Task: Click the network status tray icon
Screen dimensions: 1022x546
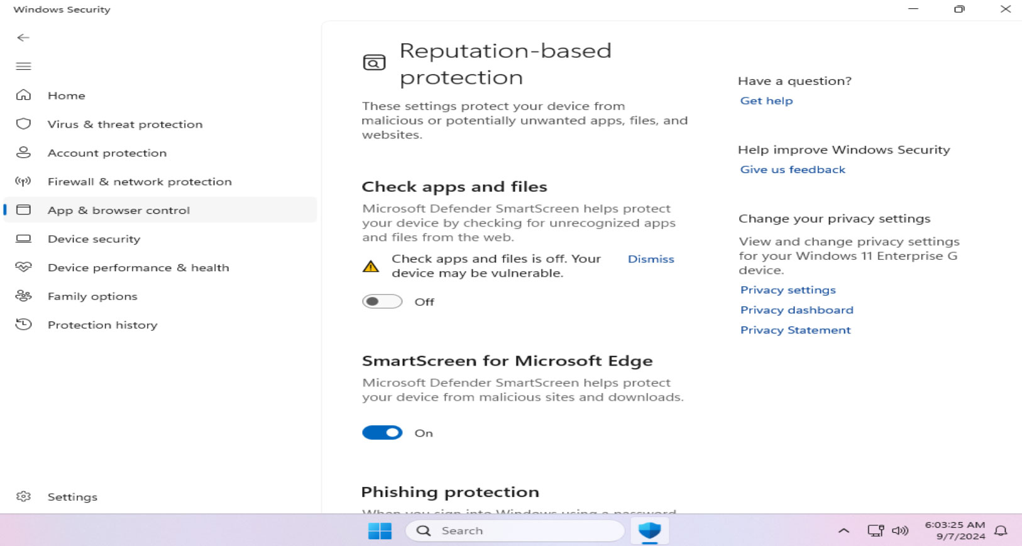Action: point(875,531)
